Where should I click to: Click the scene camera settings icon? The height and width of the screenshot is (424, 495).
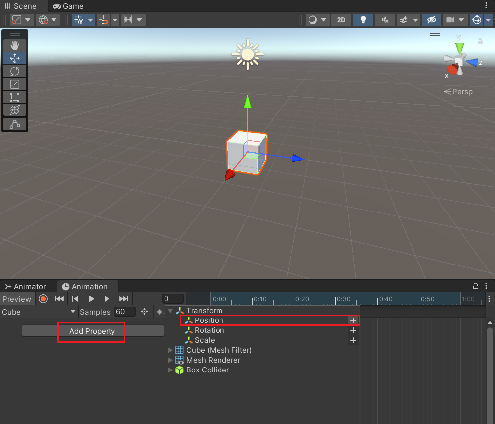click(450, 20)
